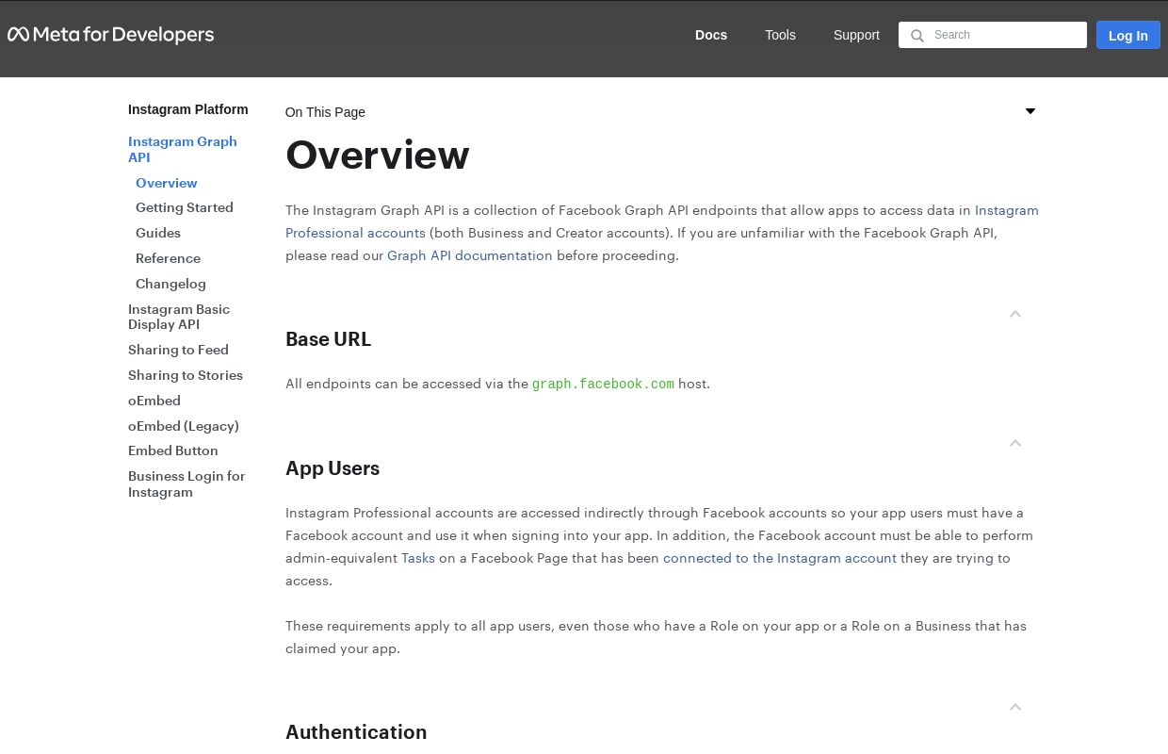Follow the Graph API documentation link
The image size is (1168, 754).
pyautogui.click(x=470, y=255)
